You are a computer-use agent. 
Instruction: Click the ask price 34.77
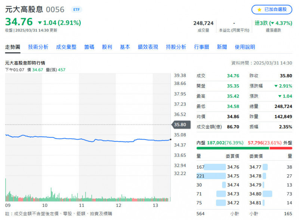[255, 167]
